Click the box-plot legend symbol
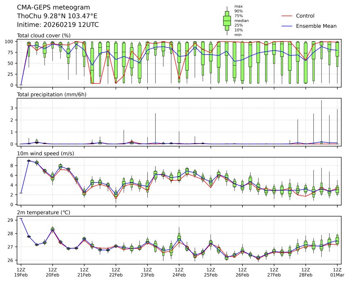Viewport: 349px width, 282px height. (227, 21)
